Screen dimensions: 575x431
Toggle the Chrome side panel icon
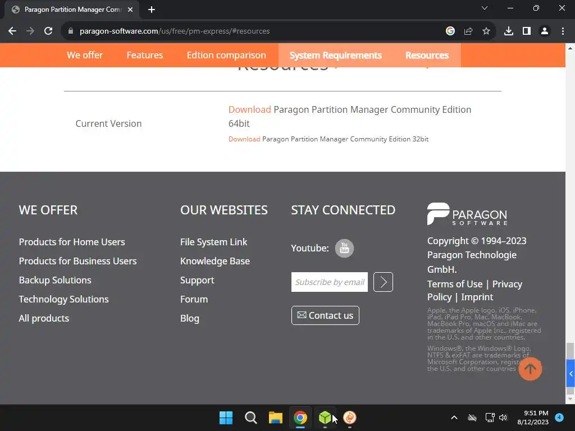(527, 31)
